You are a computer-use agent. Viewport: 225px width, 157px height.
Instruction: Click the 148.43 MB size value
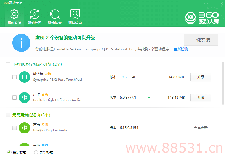pos(176,98)
